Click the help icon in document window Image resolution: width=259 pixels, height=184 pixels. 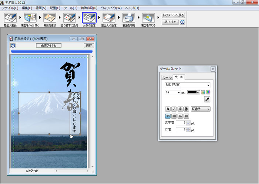point(13,45)
